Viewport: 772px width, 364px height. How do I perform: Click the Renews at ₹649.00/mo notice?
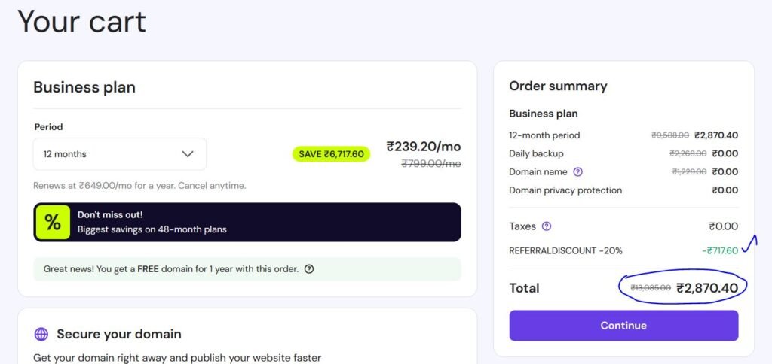(x=139, y=185)
